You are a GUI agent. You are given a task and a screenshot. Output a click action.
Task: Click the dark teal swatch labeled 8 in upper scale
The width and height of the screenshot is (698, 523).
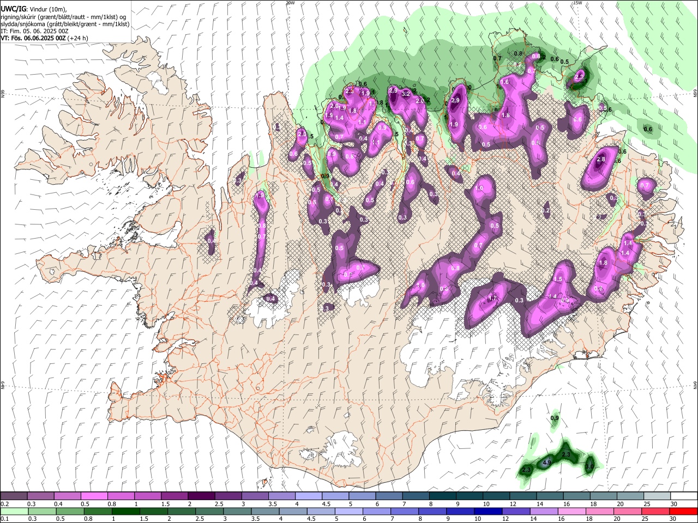pyautogui.click(x=443, y=496)
